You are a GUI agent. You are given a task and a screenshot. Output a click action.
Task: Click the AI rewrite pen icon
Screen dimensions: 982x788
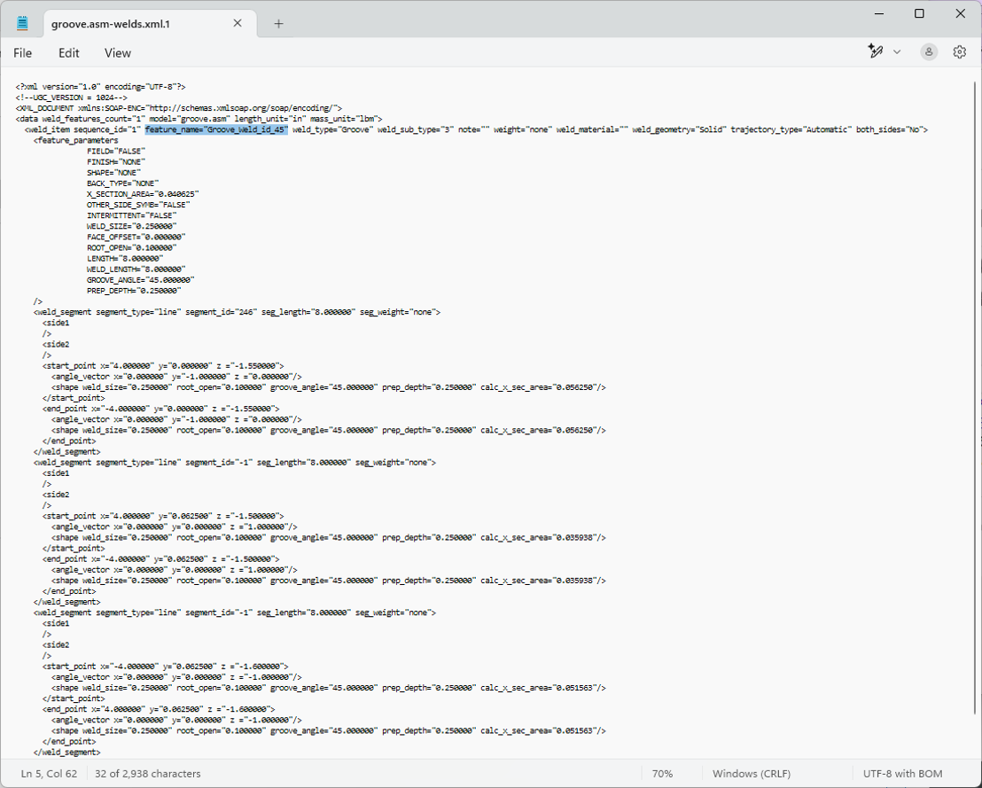(x=876, y=51)
